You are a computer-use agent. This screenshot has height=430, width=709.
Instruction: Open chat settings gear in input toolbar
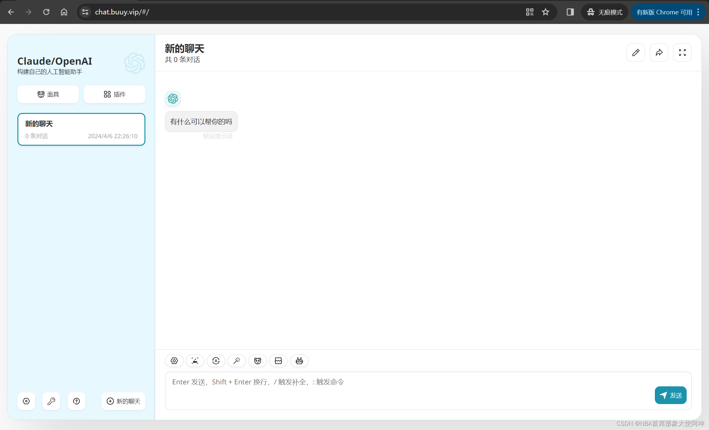coord(174,361)
